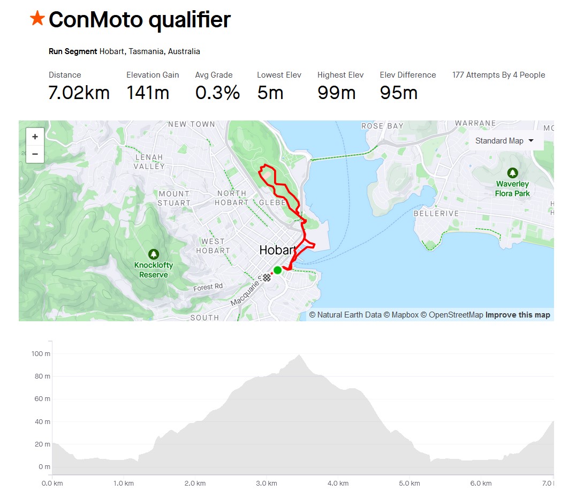Click the 5.0 km axis label
The height and width of the screenshot is (491, 561).
tap(408, 483)
